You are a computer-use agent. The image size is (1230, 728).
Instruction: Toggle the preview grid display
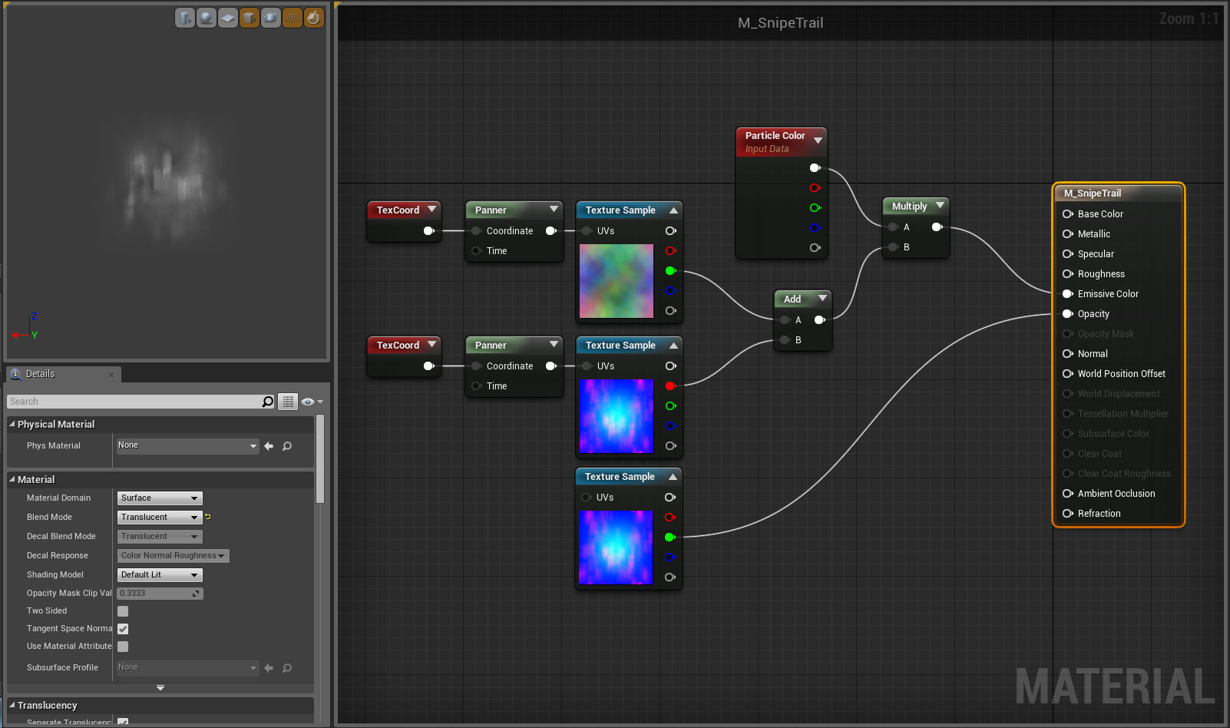pyautogui.click(x=293, y=18)
